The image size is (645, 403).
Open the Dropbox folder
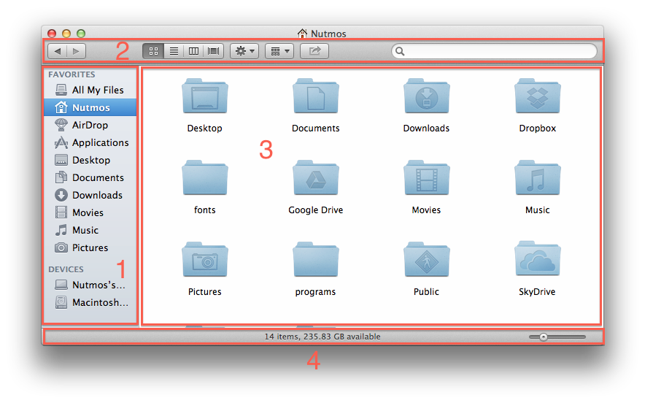tap(537, 98)
